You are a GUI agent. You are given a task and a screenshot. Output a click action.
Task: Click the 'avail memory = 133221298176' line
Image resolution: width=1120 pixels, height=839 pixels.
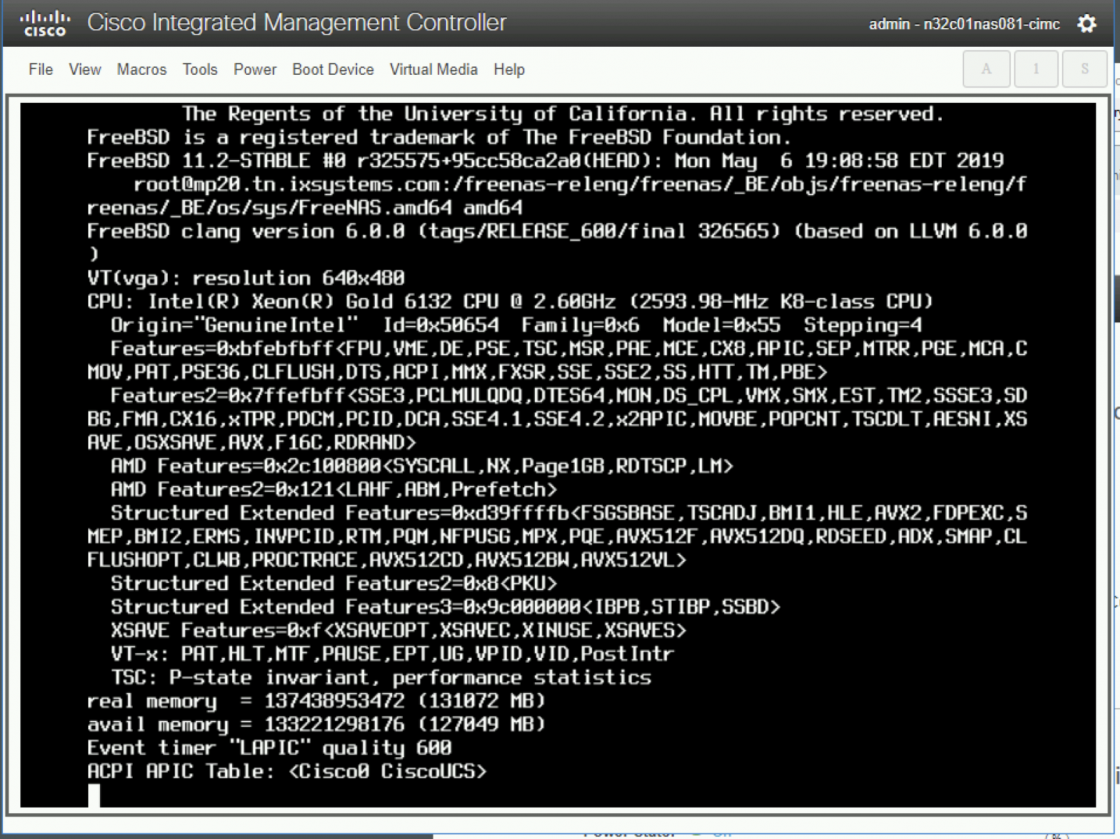pos(316,724)
